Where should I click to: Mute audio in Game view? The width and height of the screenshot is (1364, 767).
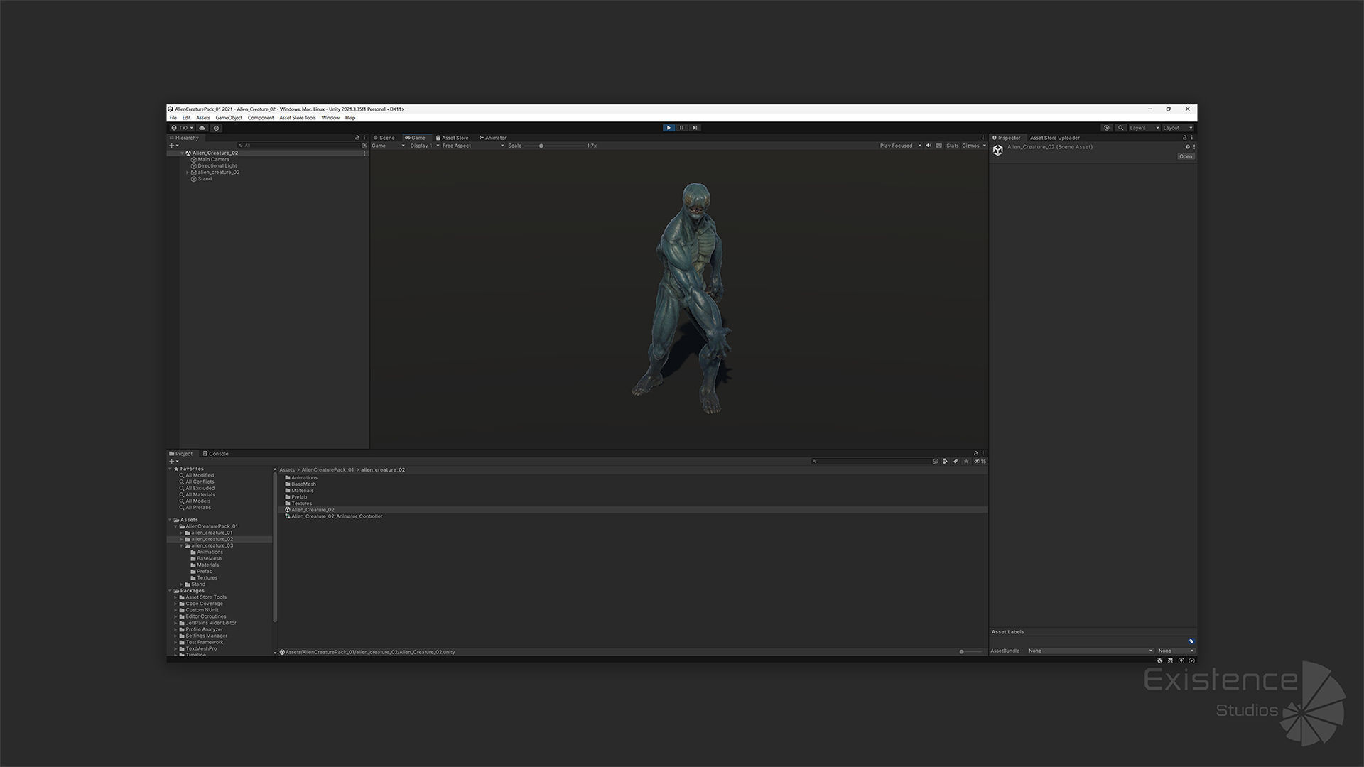point(929,146)
